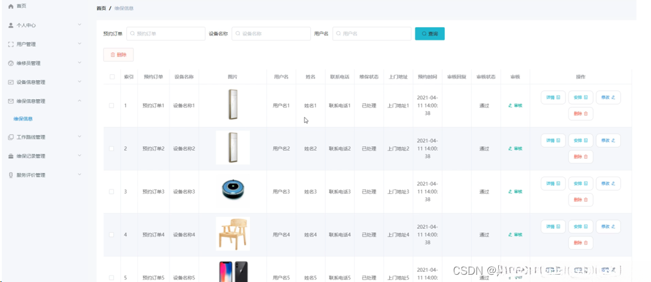Viewport: 651px width, 282px height.
Task: Click the 服务评价管理 sidebar icon
Action: coord(11,175)
